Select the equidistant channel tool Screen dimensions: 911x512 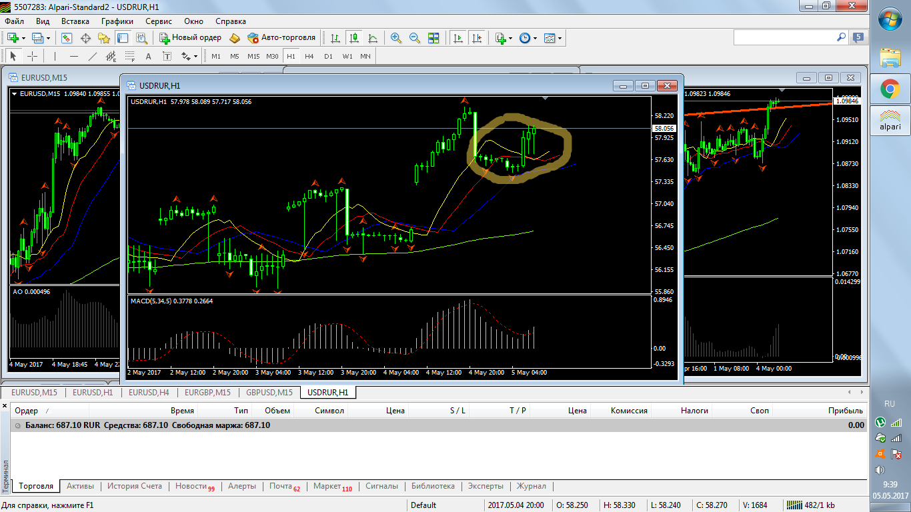pos(111,56)
